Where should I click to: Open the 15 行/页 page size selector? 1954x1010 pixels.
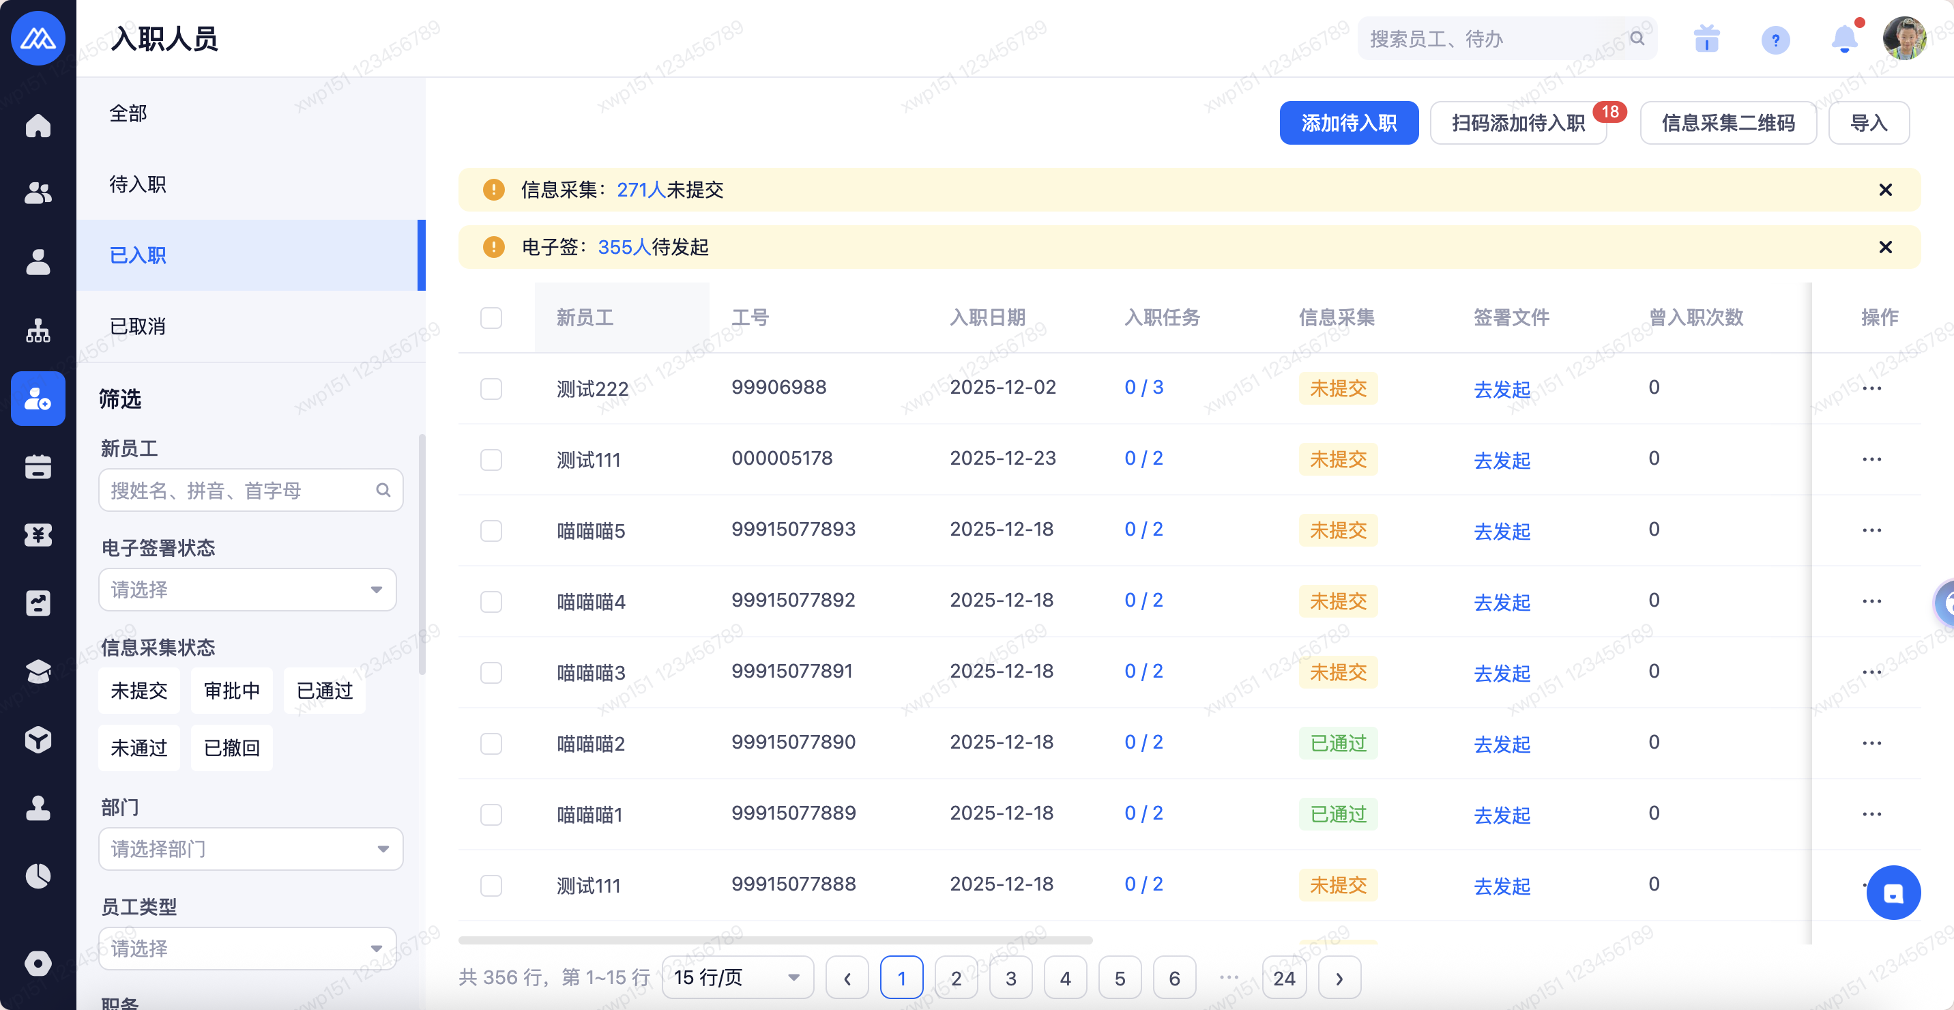pyautogui.click(x=737, y=977)
